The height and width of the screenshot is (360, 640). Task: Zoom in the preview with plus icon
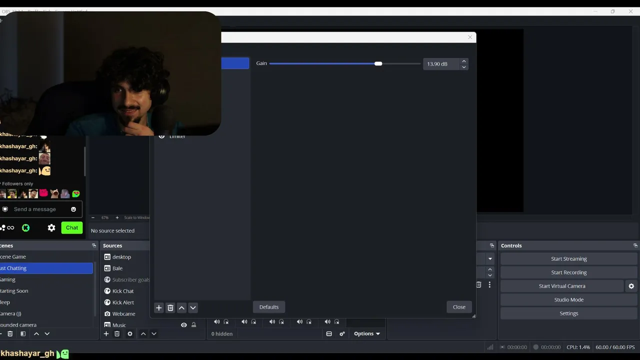[117, 217]
